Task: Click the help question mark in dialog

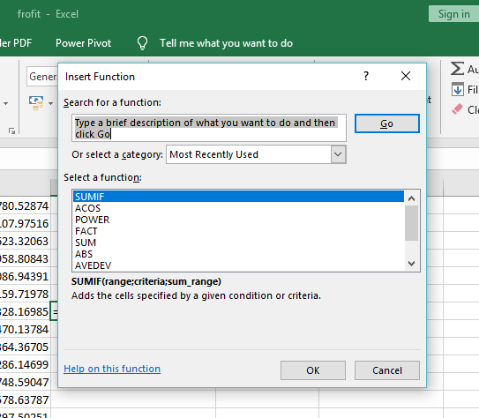Action: [366, 76]
